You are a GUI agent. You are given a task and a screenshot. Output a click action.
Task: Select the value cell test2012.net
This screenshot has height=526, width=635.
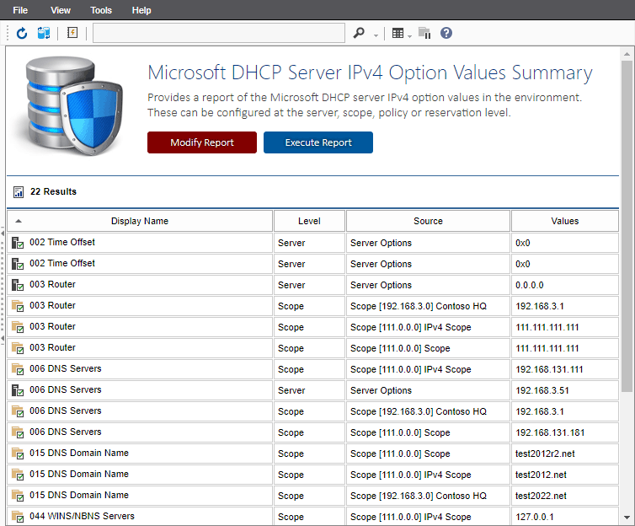click(565, 475)
